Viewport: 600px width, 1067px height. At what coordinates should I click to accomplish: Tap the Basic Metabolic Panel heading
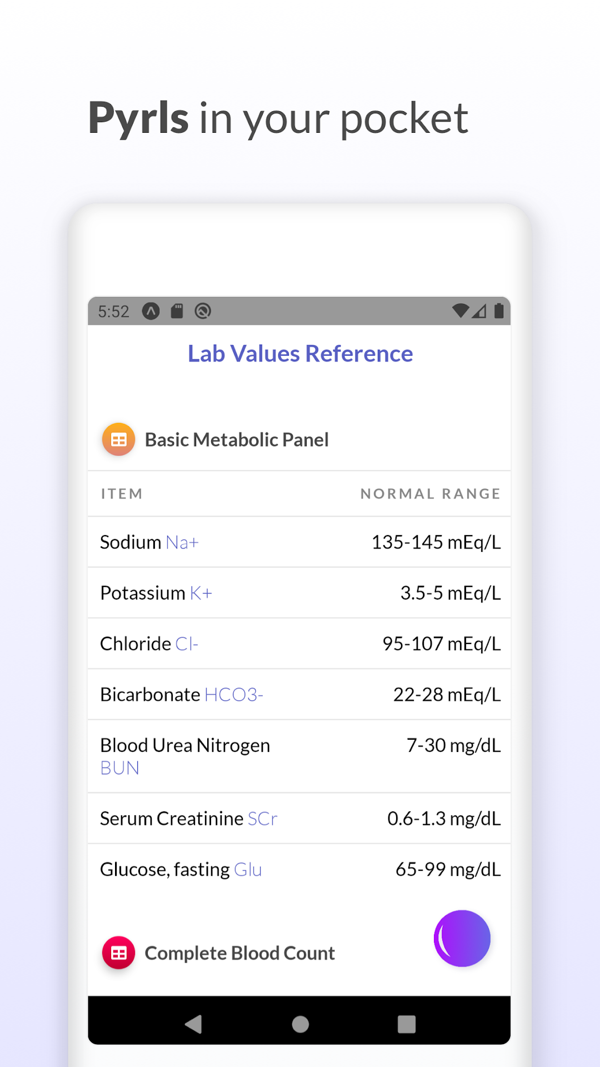[237, 440]
